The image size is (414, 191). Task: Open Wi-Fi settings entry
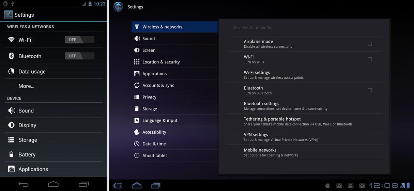(x=304, y=75)
